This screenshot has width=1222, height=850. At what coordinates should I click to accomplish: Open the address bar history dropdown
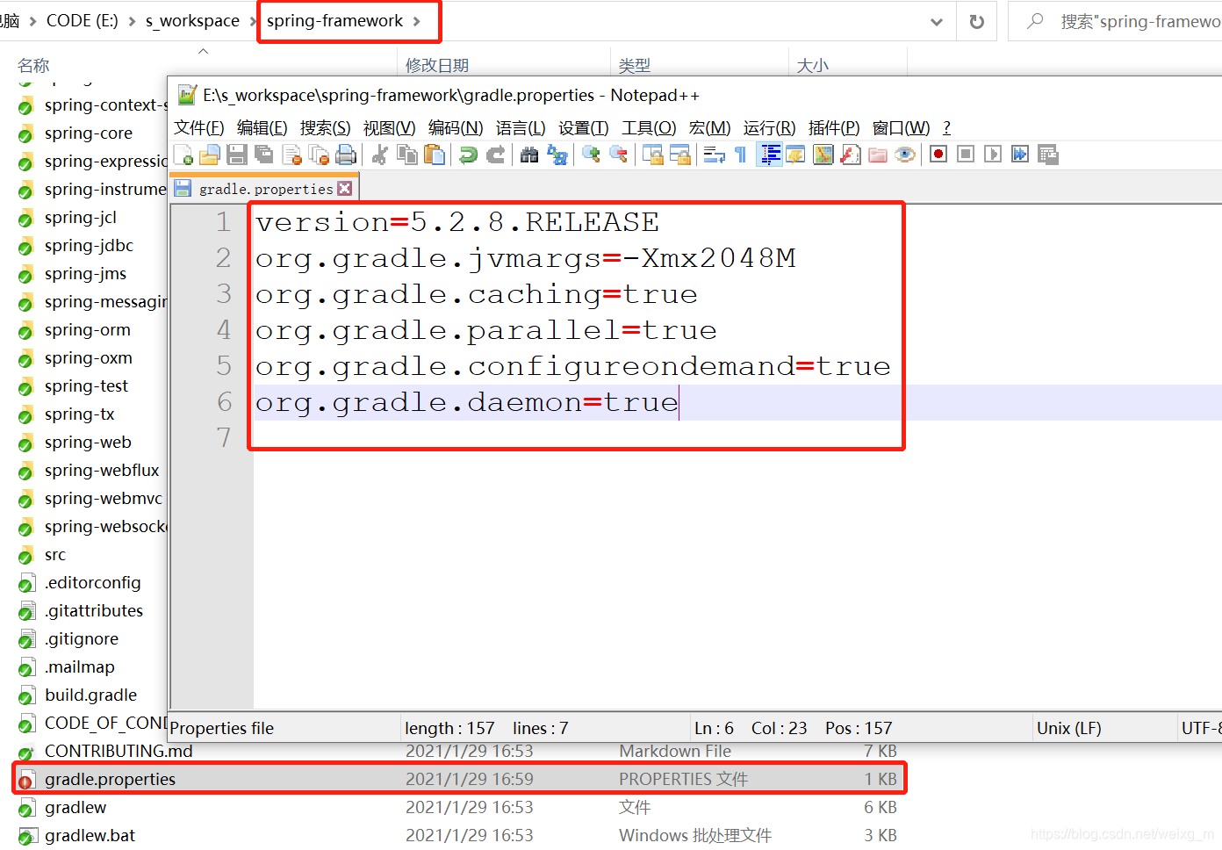[937, 22]
